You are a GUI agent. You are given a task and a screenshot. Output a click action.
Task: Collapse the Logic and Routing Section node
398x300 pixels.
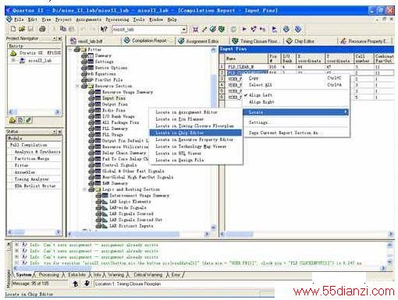pyautogui.click(x=84, y=189)
